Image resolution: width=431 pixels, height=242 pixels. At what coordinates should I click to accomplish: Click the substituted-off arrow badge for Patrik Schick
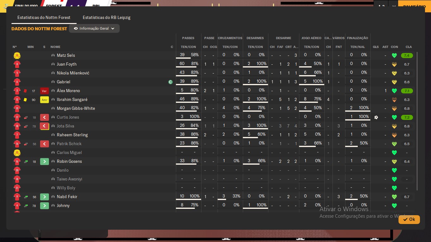pyautogui.click(x=45, y=144)
